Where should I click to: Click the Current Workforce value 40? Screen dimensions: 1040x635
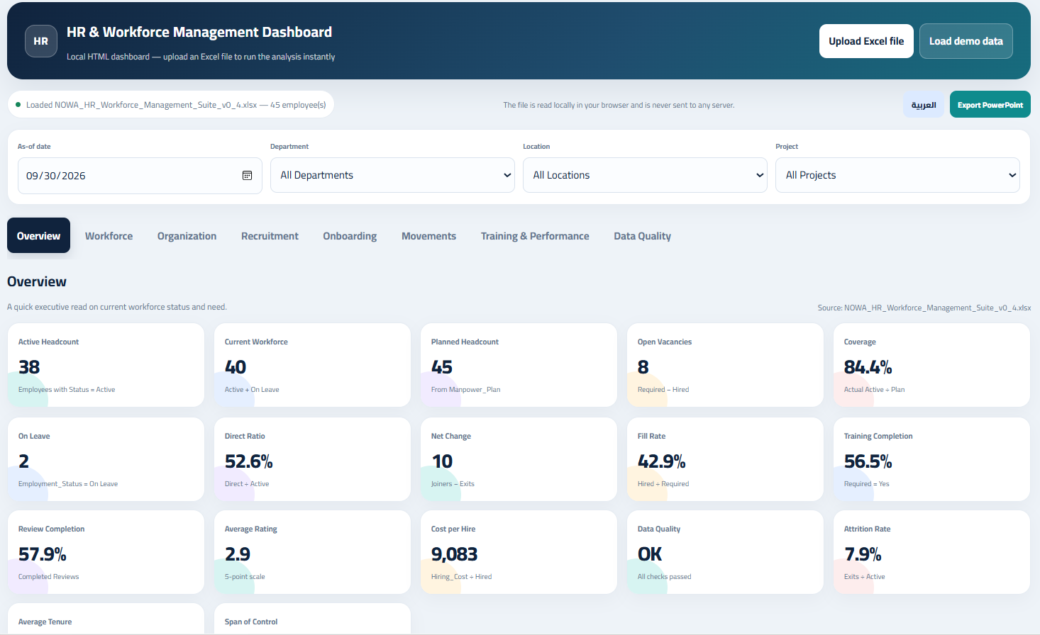(x=236, y=367)
